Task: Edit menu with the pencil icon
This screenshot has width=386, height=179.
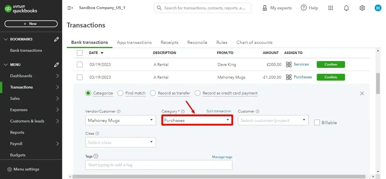Action: [57, 65]
